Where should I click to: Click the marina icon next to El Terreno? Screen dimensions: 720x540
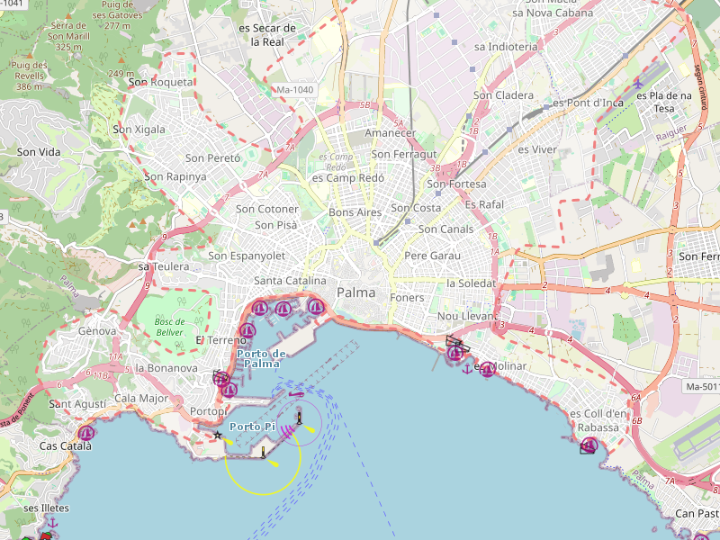tap(247, 330)
